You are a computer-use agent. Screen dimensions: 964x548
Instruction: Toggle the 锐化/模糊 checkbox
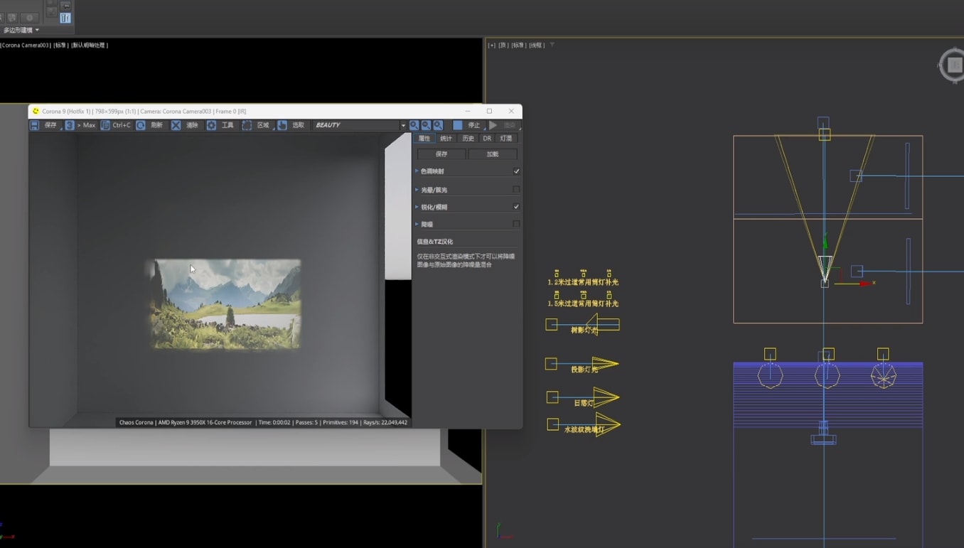click(516, 207)
